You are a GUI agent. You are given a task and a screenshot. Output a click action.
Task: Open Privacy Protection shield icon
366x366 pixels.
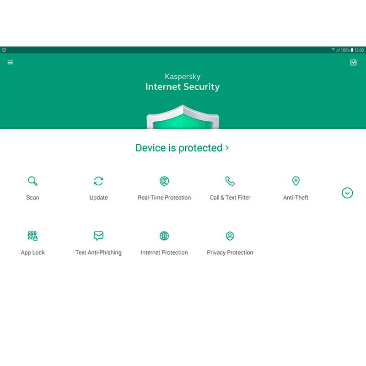pyautogui.click(x=230, y=236)
